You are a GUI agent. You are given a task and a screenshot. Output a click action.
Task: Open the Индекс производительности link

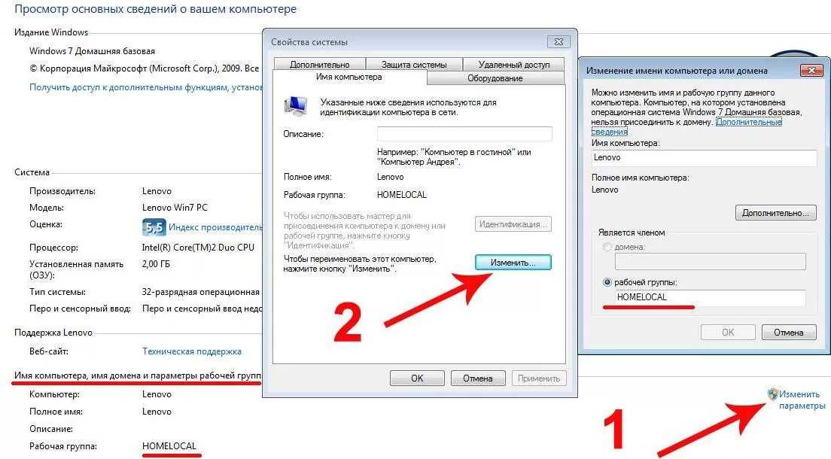215,227
